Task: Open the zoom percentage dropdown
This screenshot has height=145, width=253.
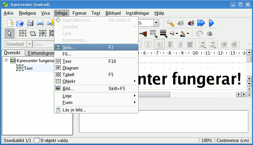Action: (x=156, y=23)
